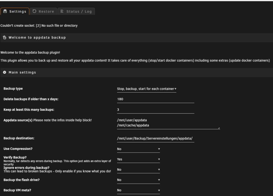This screenshot has width=273, height=196.
Task: Click the appdata sources textarea resize handle
Action: (x=219, y=128)
